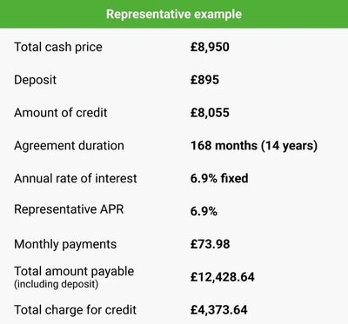This screenshot has height=324, width=348.
Task: Select the Total cash price label
Action: pyautogui.click(x=58, y=47)
